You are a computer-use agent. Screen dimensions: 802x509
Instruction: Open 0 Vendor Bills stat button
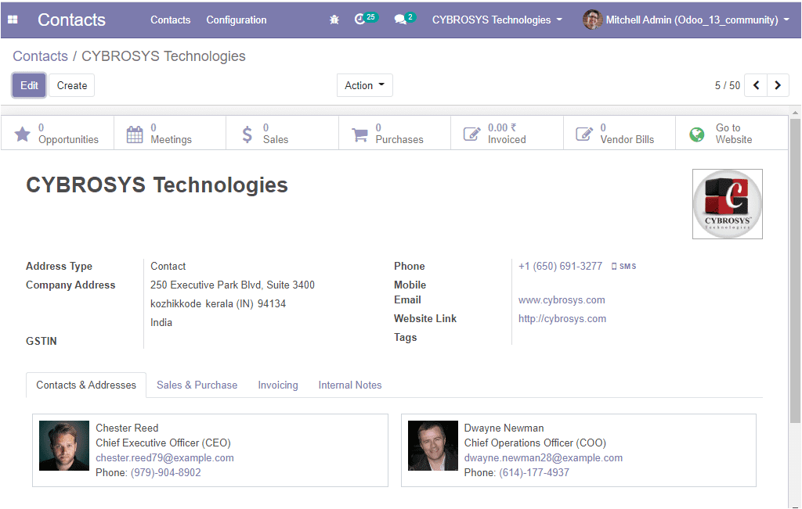coord(620,133)
